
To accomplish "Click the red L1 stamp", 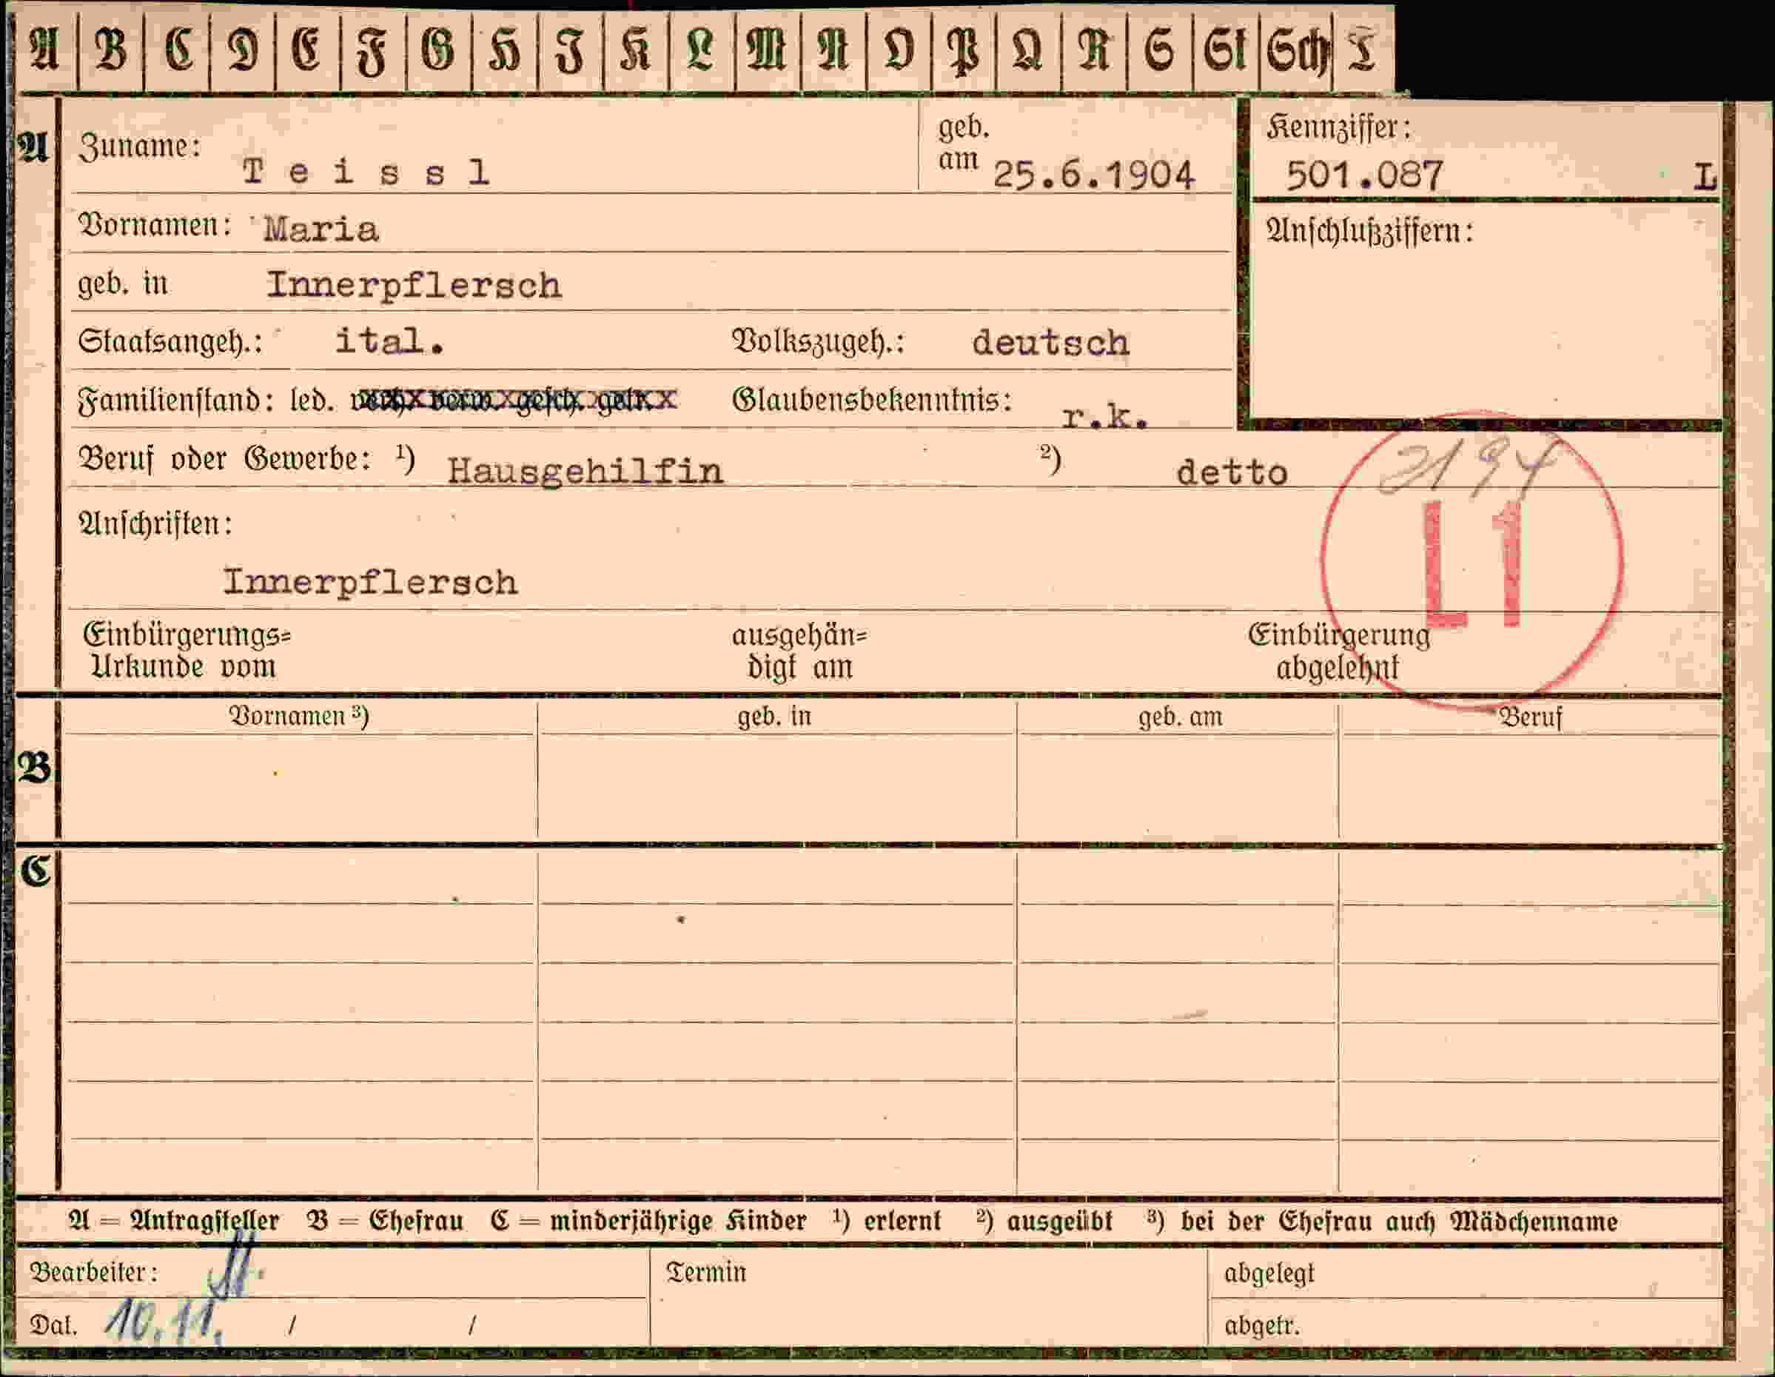I will (x=1473, y=563).
